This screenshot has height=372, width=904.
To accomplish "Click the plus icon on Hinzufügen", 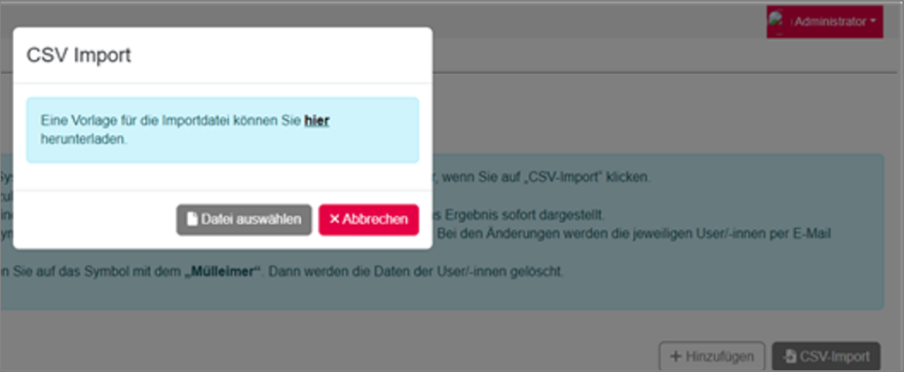I will (x=676, y=356).
